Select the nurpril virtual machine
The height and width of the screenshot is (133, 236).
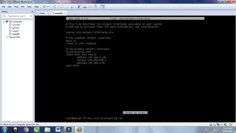15,31
